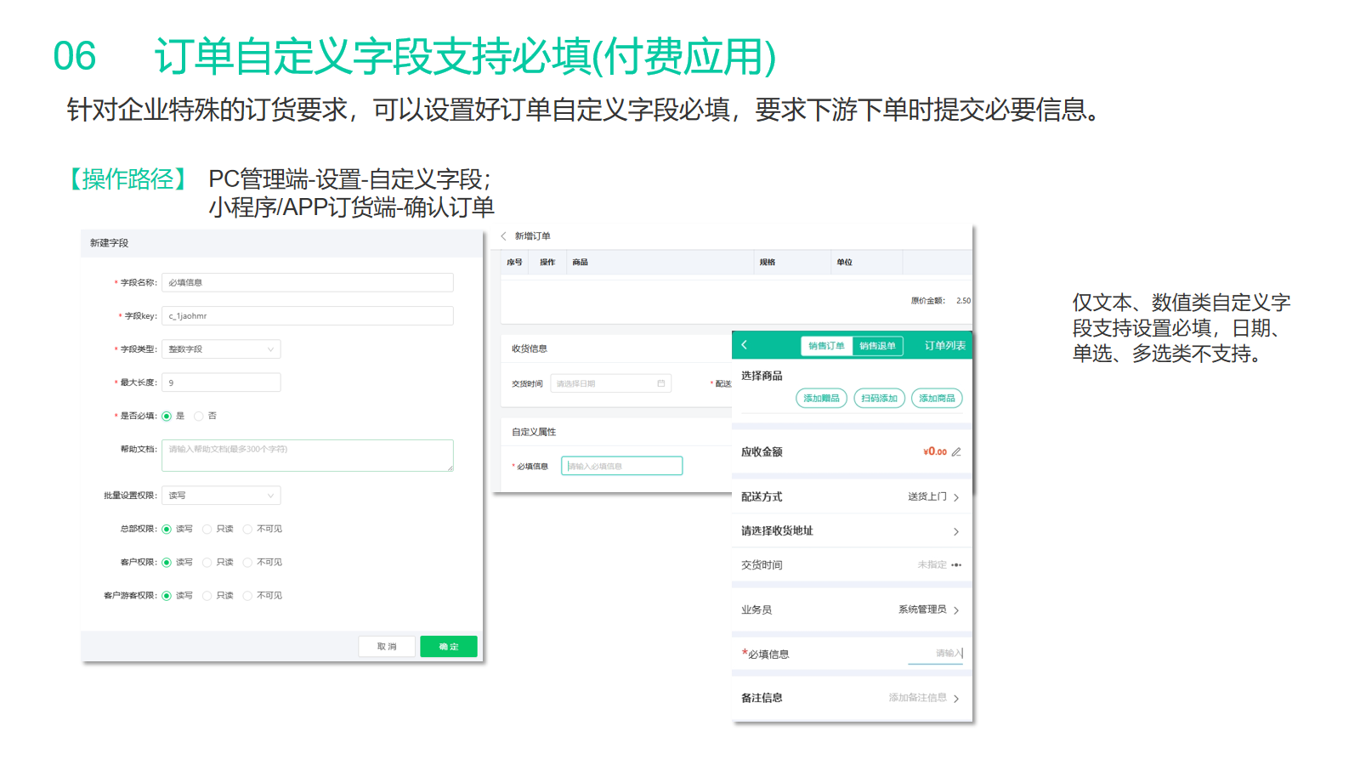Viewport: 1360px width, 765px height.
Task: Choose 读写 for 客户游客权限
Action: tap(167, 596)
